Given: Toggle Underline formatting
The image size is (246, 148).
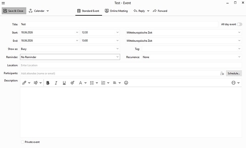Looking at the screenshot, I should (x=64, y=83).
